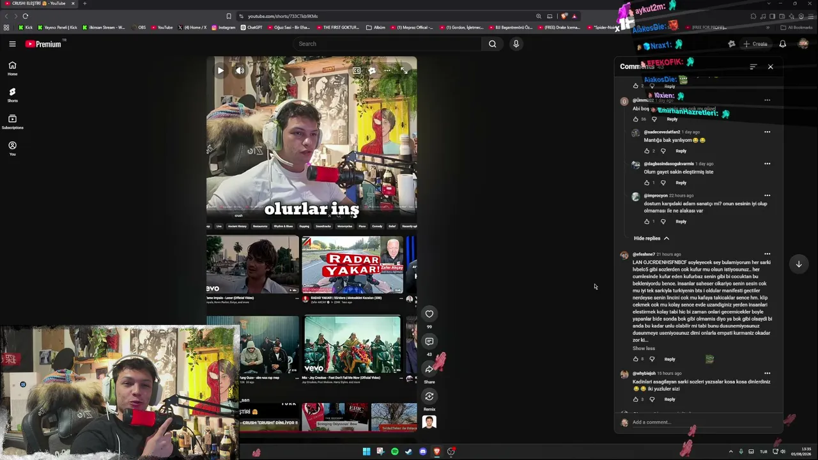Reload the page in the browser
This screenshot has width=818, height=460.
pos(26,16)
